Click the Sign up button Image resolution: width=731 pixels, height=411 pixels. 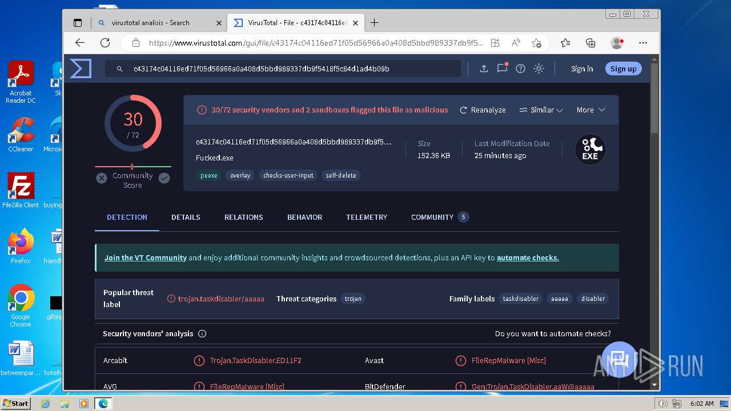pos(623,68)
